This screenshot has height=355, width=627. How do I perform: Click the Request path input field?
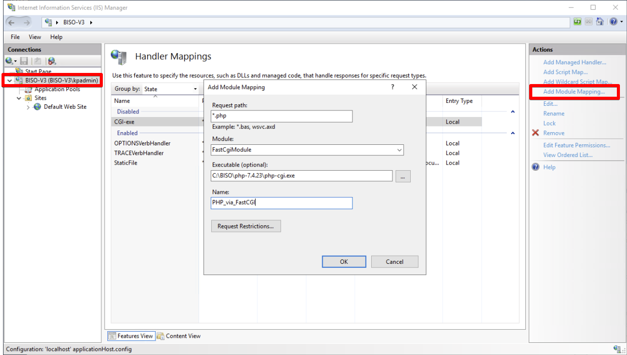pos(282,116)
